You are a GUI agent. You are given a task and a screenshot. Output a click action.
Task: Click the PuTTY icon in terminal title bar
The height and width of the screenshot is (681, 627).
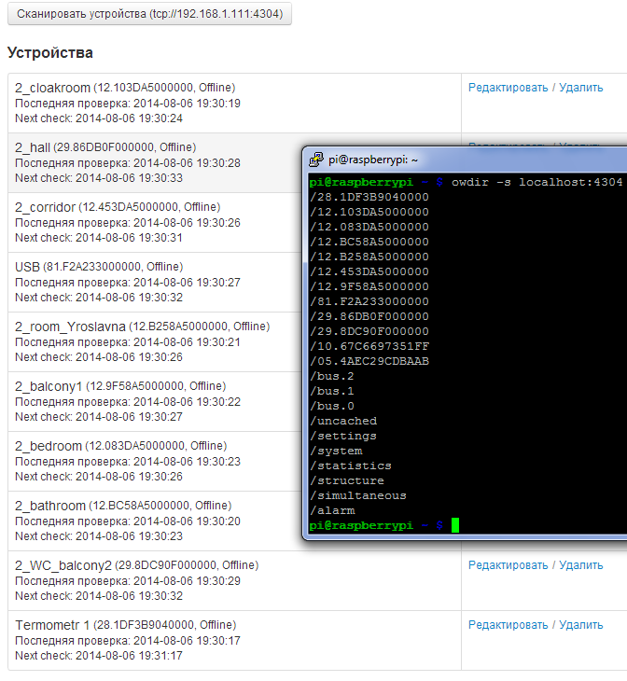click(x=316, y=160)
